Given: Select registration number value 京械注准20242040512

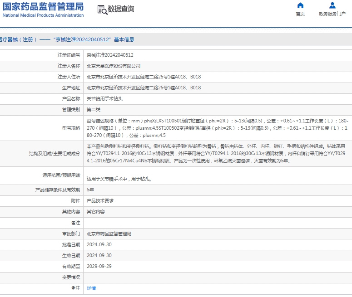Looking at the screenshot, I should (x=110, y=55).
